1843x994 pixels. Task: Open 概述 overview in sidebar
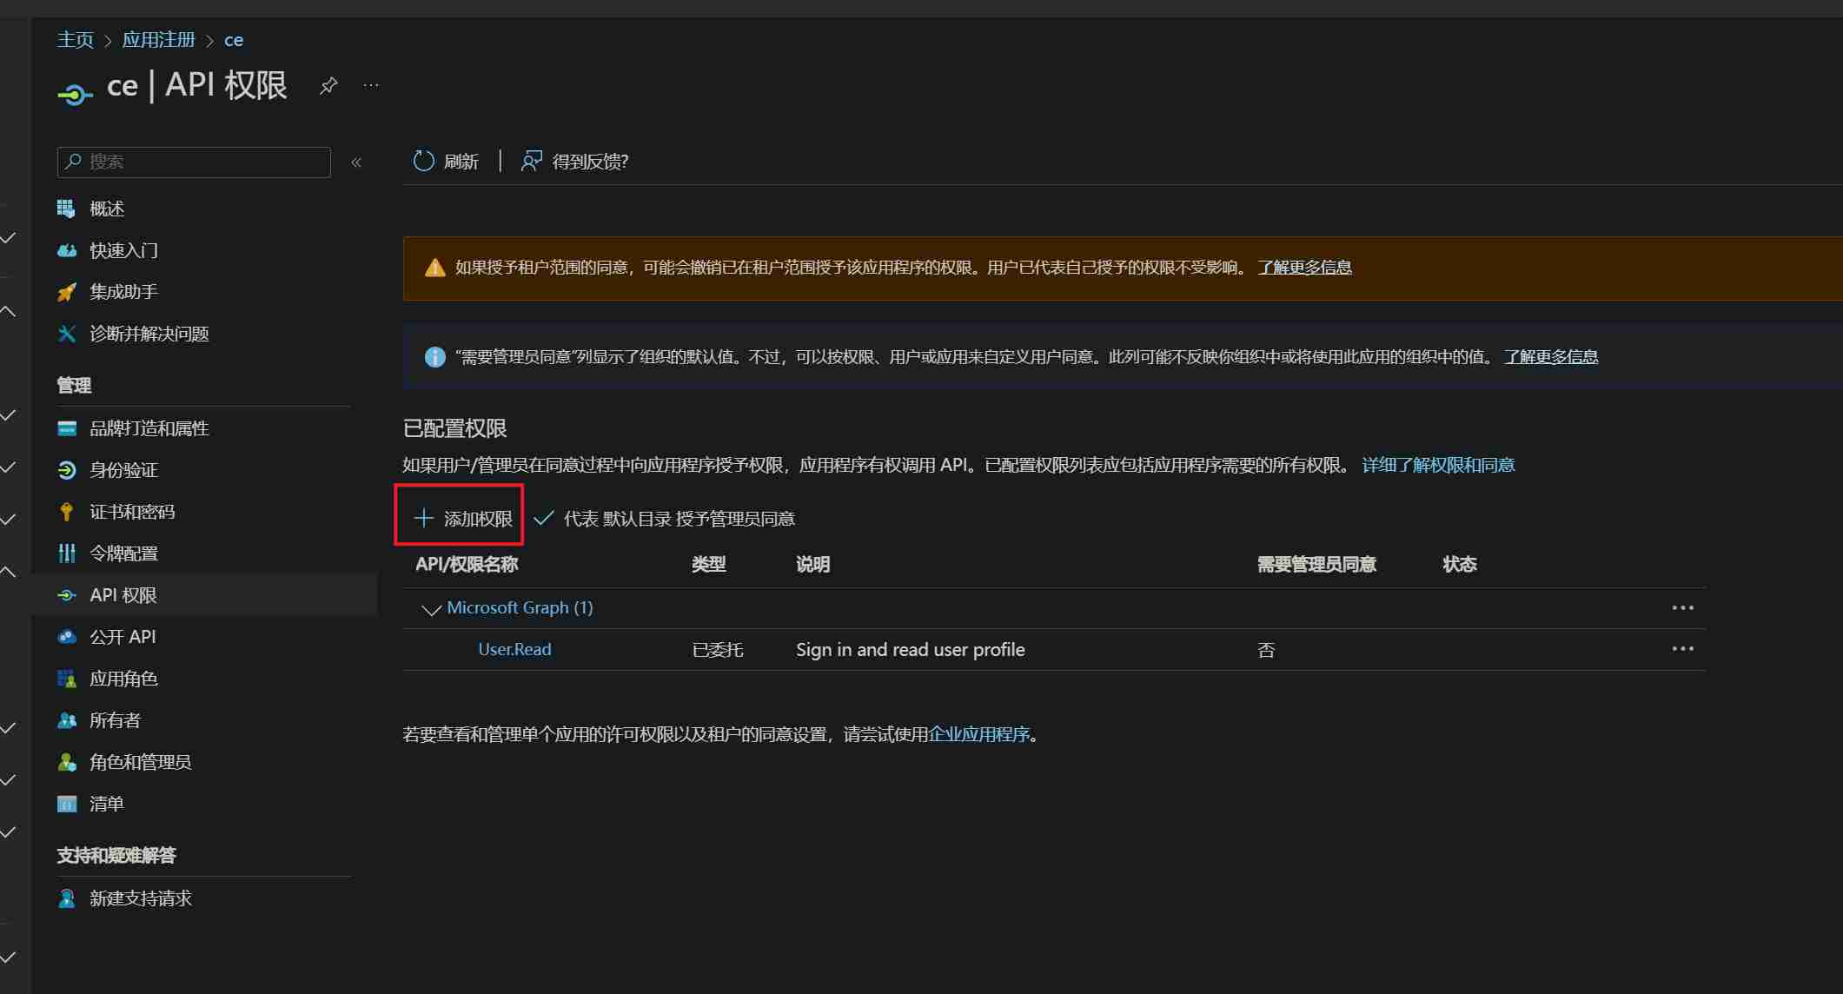(x=107, y=209)
